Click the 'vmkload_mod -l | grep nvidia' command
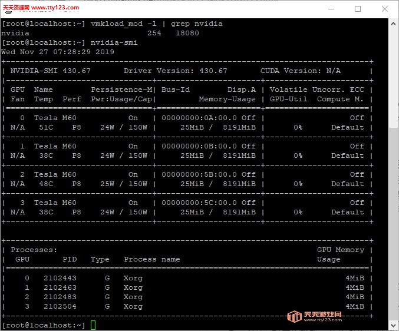This screenshot has width=399, height=331. coord(157,24)
